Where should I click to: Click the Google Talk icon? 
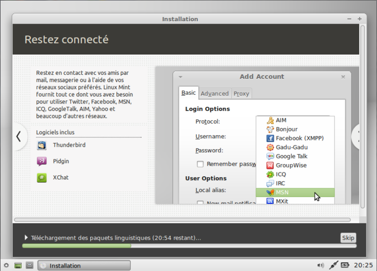click(x=270, y=157)
